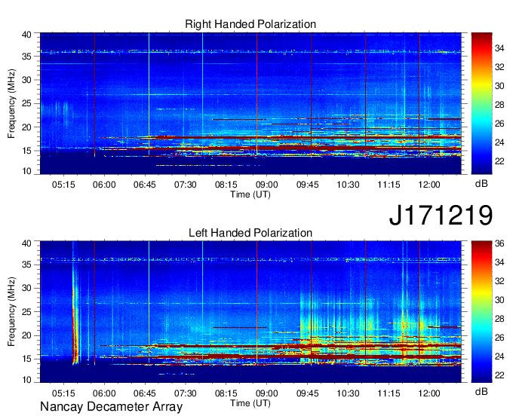Click the Right Handed Polarization spectrogram image
The width and height of the screenshot is (513, 416).
click(x=250, y=103)
